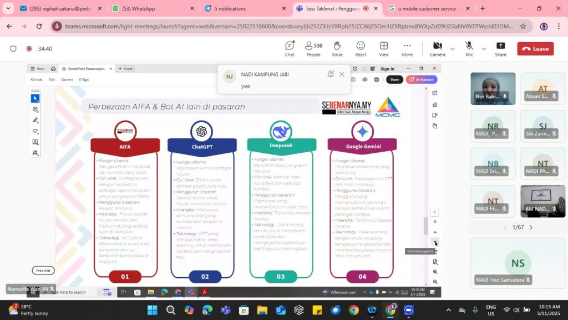The width and height of the screenshot is (568, 320).
Task: Open the React emoji options
Action: coord(361,48)
